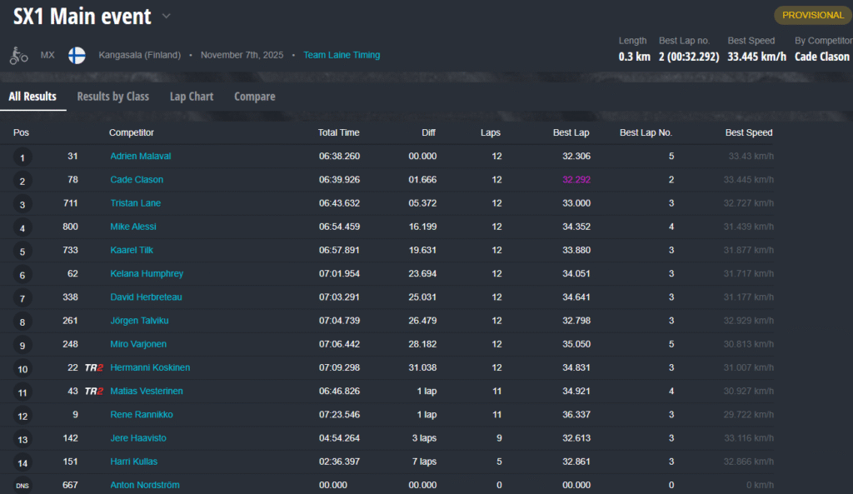Image resolution: width=853 pixels, height=494 pixels.
Task: Open Adrien Malaval competitor details
Action: 141,156
